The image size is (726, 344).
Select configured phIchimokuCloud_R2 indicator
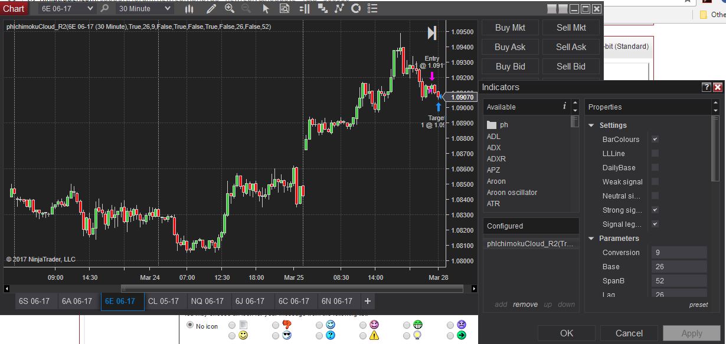pos(531,244)
